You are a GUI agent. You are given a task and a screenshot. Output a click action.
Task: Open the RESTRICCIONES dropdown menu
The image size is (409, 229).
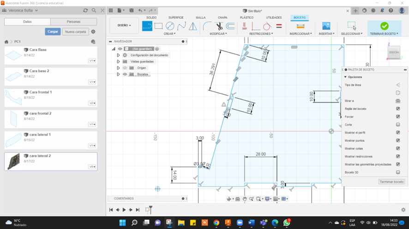pos(261,34)
